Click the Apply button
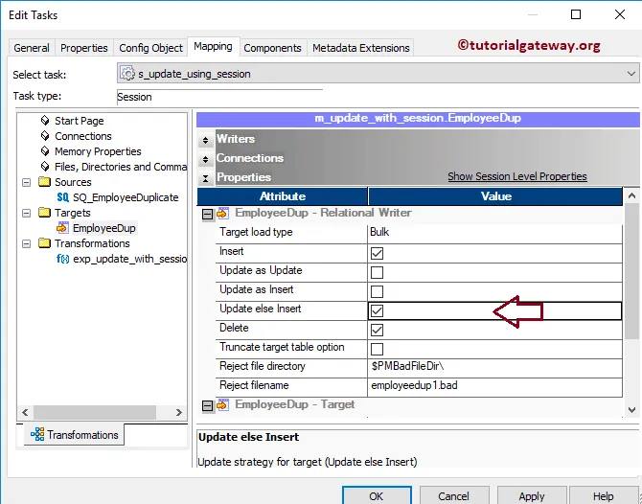The image size is (642, 504). 532,495
